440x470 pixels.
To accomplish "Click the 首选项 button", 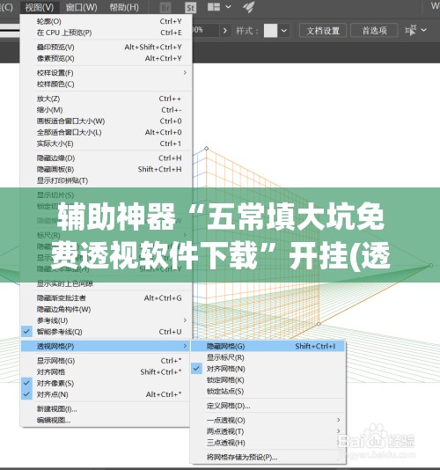I will coord(374,30).
